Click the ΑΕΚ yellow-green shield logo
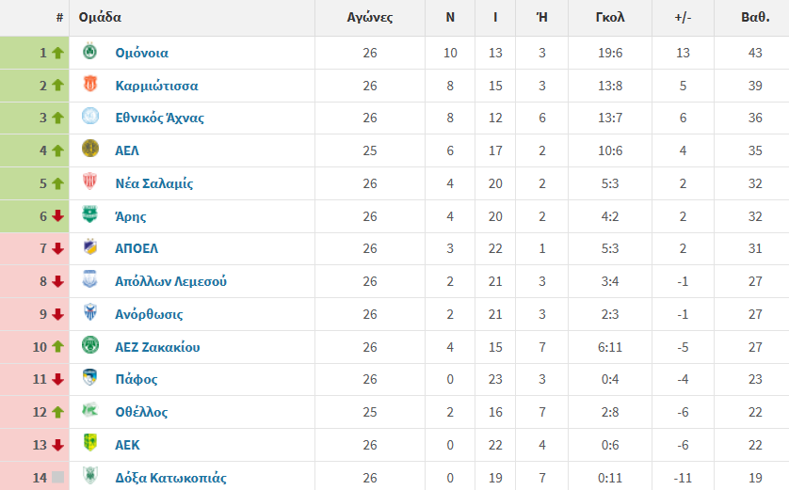 pos(90,443)
